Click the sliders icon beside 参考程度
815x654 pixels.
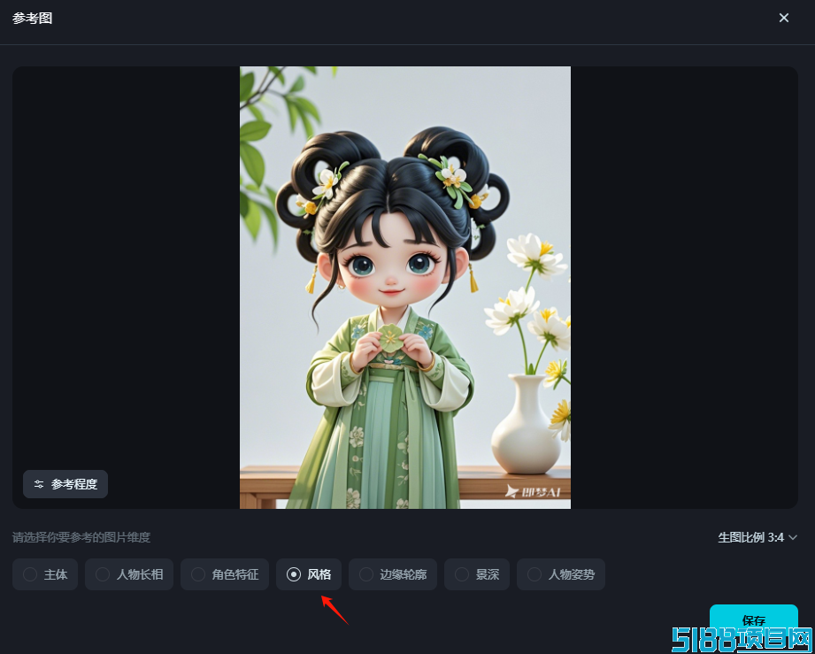pos(39,484)
